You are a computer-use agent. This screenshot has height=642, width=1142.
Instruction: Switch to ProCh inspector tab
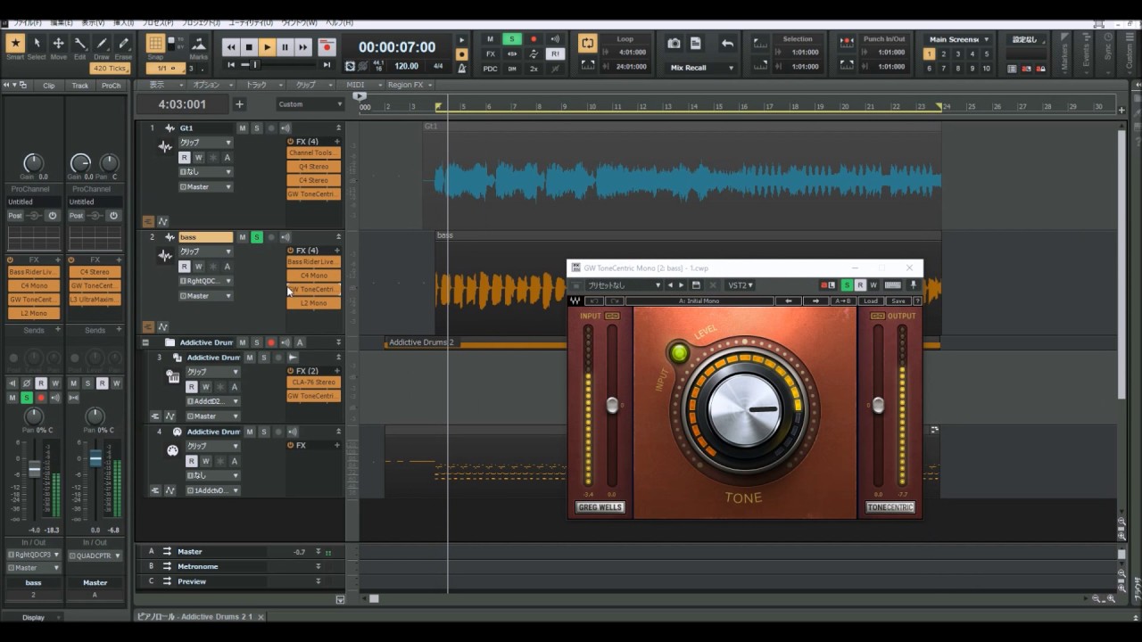[111, 86]
